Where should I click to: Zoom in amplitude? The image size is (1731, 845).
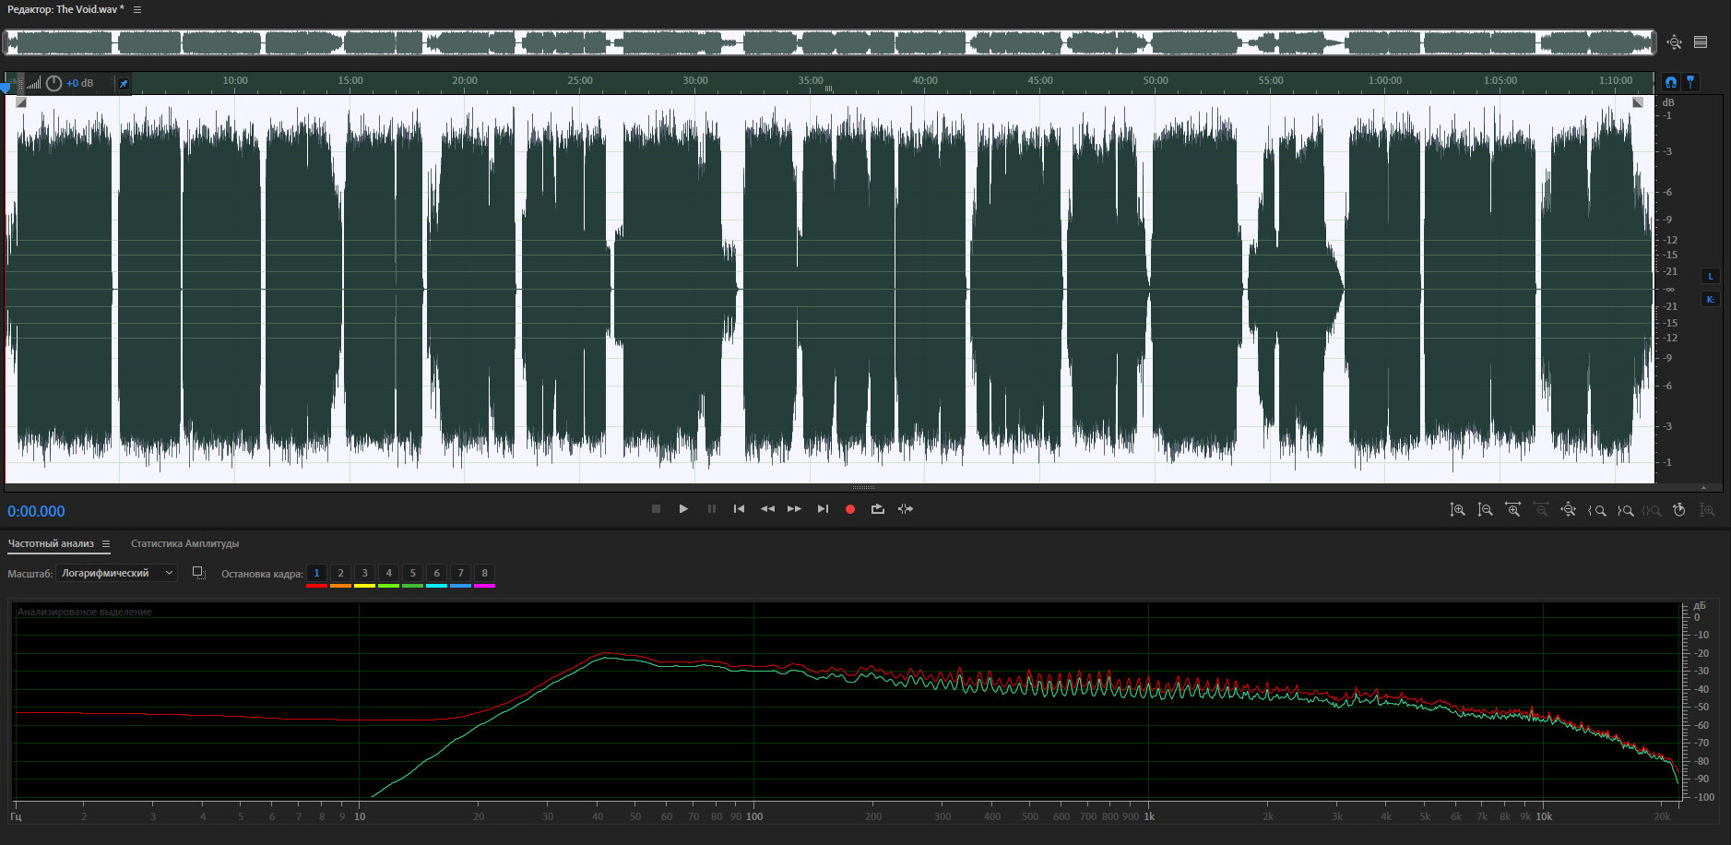(1457, 510)
